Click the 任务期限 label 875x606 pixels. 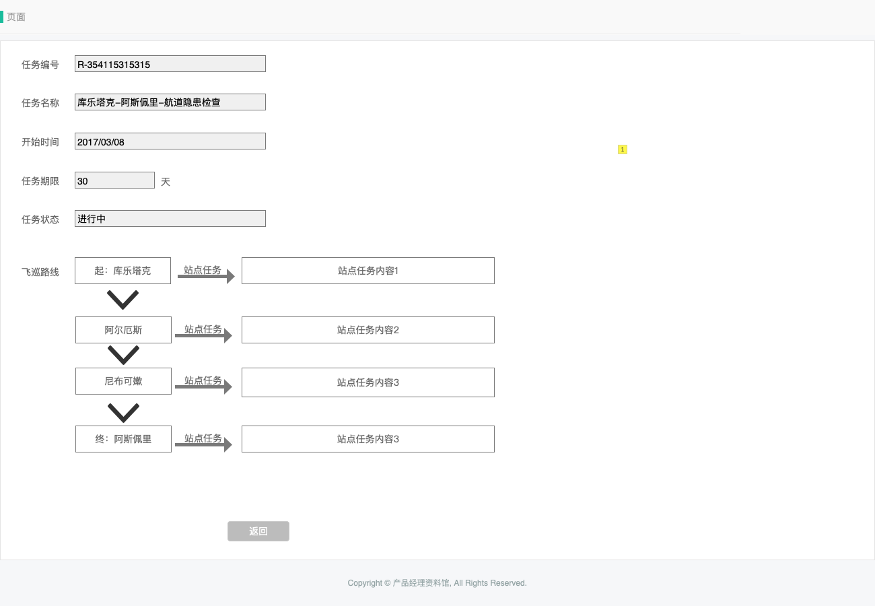coord(40,181)
